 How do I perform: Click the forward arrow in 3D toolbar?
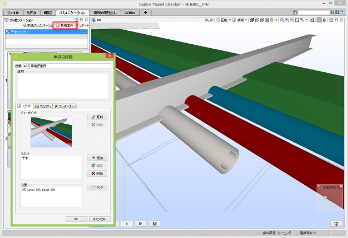[x=211, y=20]
